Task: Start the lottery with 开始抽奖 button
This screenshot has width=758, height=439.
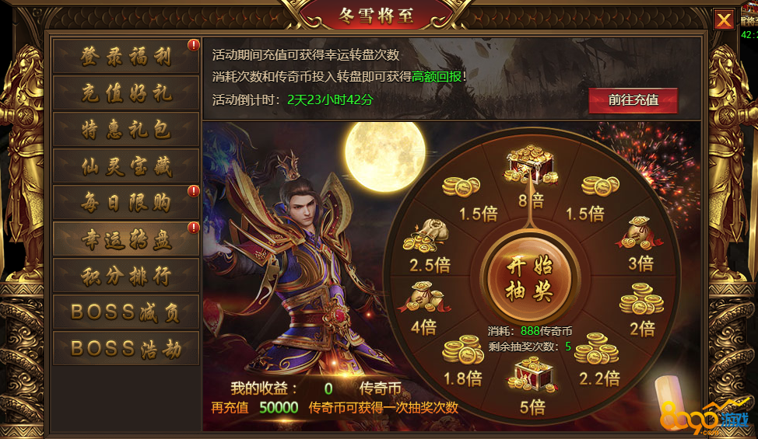Action: (x=530, y=278)
